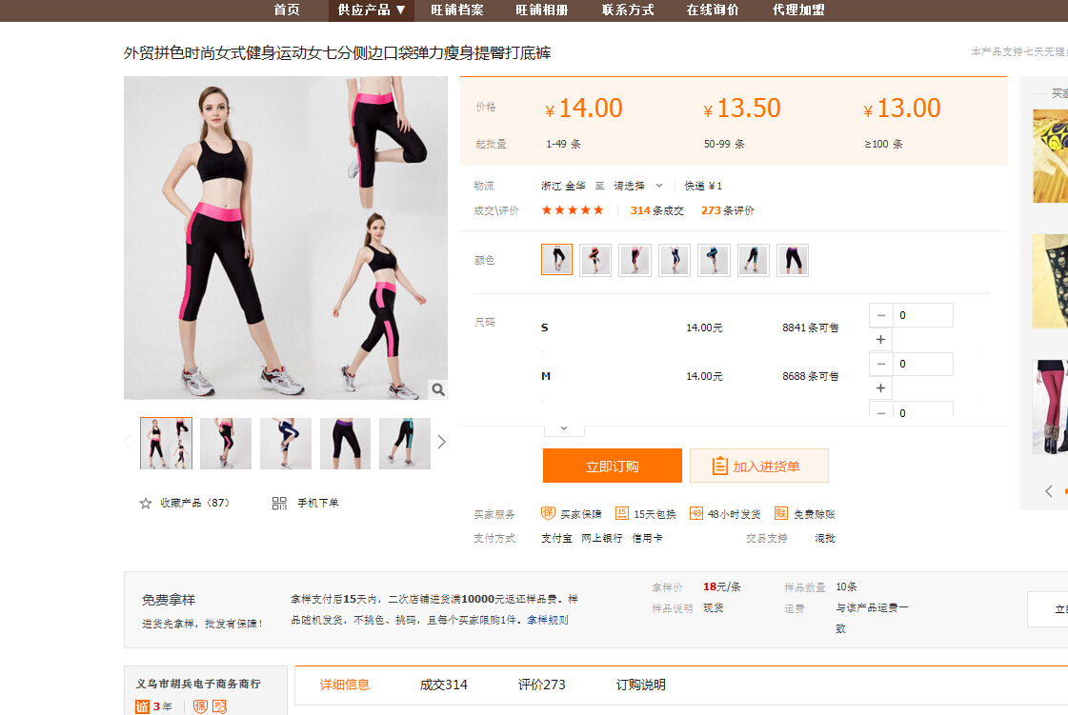
Task: Open the 拿样规则 link
Action: [548, 620]
